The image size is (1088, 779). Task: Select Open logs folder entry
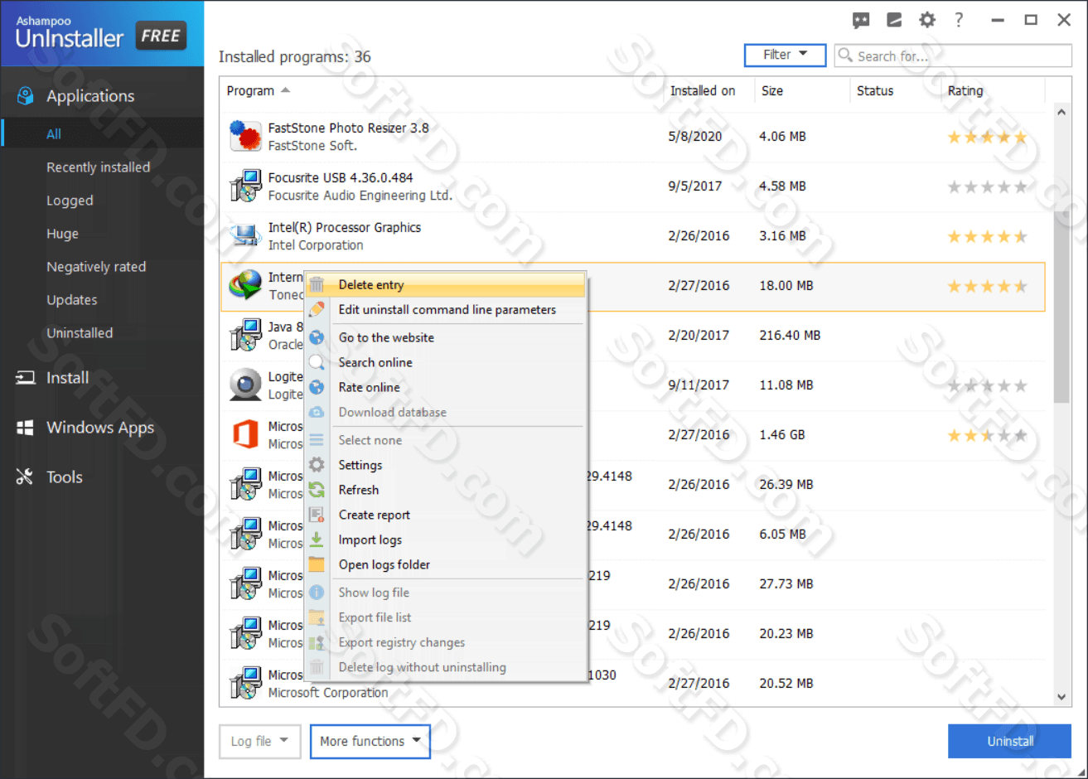pos(446,564)
